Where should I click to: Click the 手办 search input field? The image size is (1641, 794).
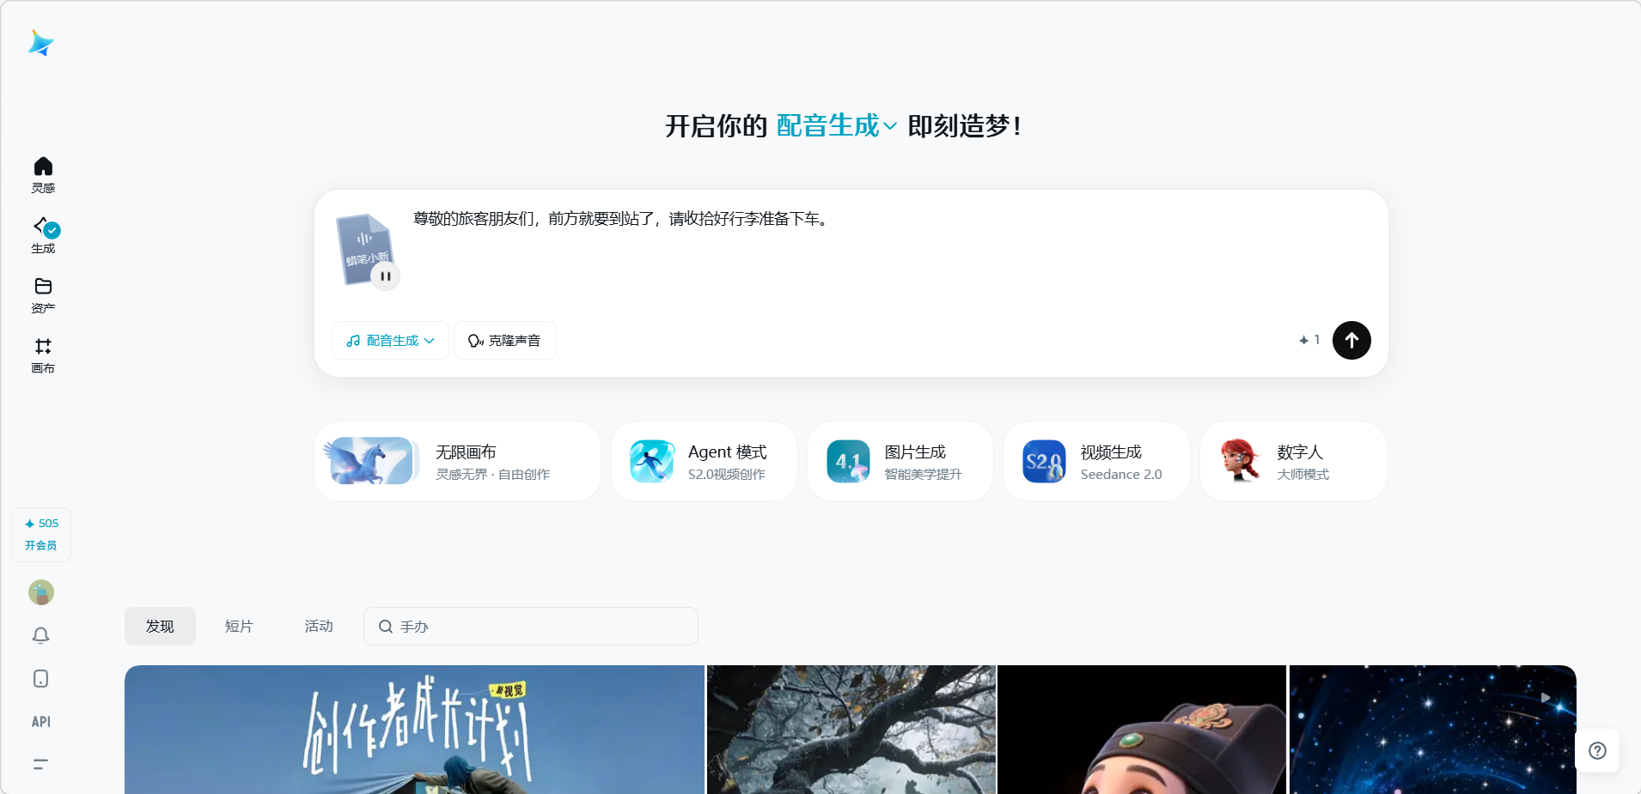tap(541, 627)
